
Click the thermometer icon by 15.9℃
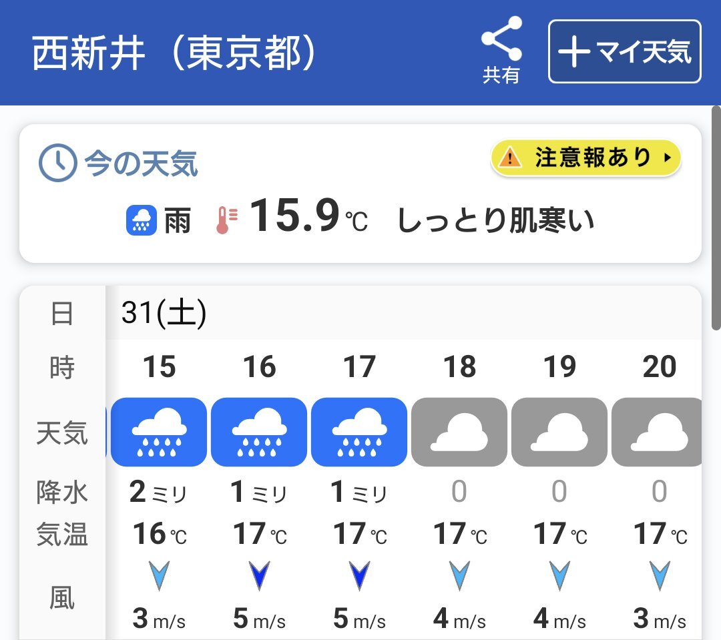226,220
